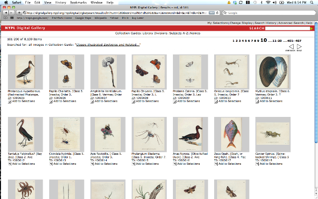Open Library Divisions link

(155, 33)
